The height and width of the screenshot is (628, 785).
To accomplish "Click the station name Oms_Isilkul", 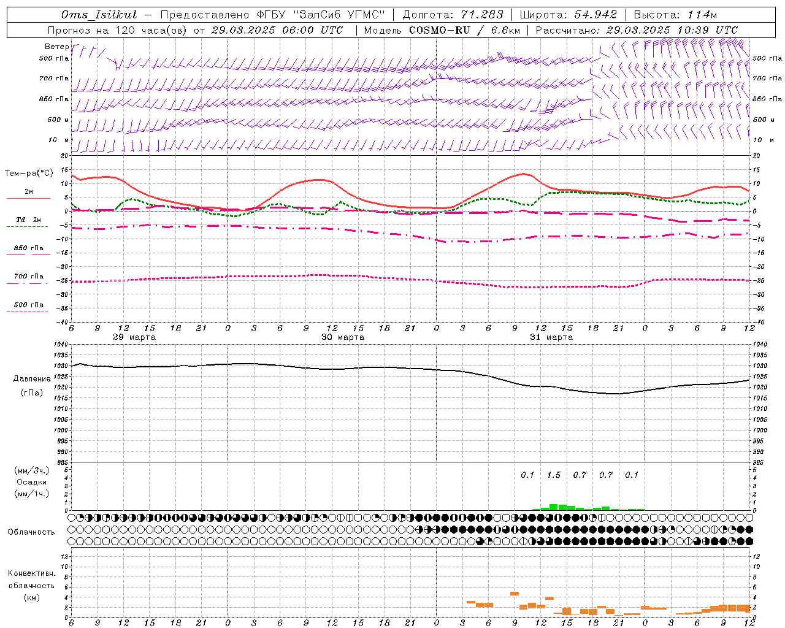I will 98,15.
